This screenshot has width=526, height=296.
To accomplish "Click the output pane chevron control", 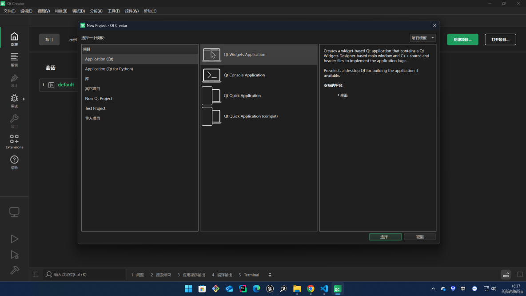I will 270,275.
